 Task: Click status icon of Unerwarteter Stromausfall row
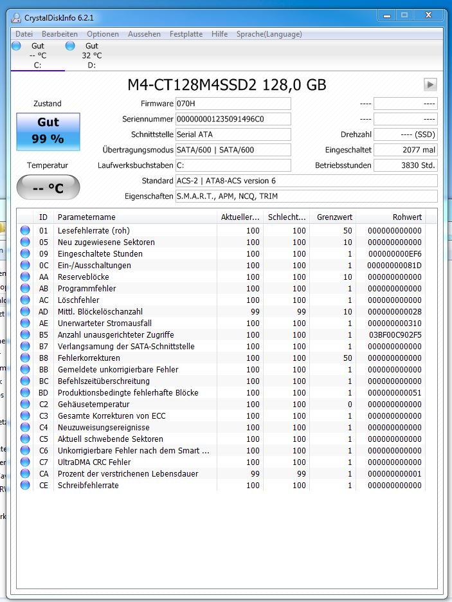[25, 323]
